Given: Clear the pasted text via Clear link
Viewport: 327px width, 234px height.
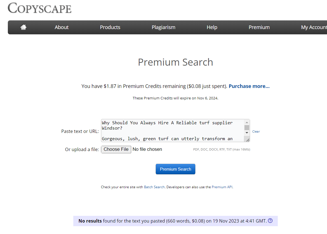Looking at the screenshot, I should click(x=256, y=132).
